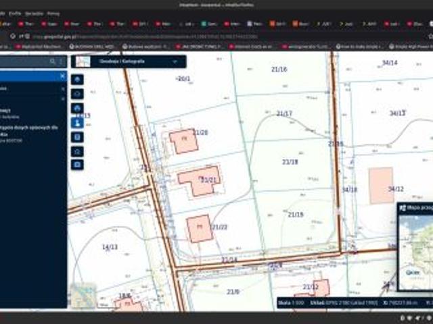Click the Układ EPSG 2180 coordinate system label
This screenshot has width=433, height=324.
(344, 303)
